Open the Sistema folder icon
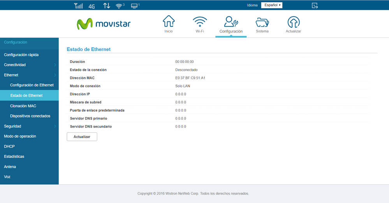This screenshot has height=203, width=389. point(262,22)
